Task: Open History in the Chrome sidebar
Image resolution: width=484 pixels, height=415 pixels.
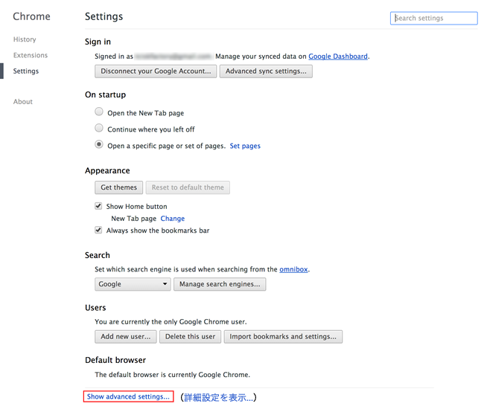Action: pos(25,39)
